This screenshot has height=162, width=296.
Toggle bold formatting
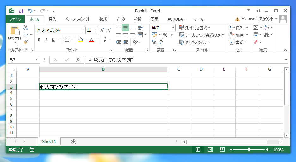(x=39, y=40)
